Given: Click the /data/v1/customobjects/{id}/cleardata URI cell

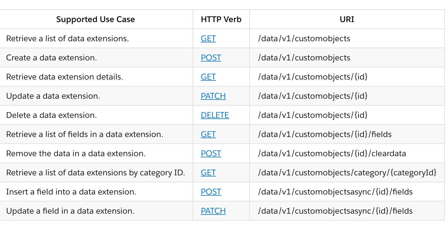Looking at the screenshot, I should [332, 154].
